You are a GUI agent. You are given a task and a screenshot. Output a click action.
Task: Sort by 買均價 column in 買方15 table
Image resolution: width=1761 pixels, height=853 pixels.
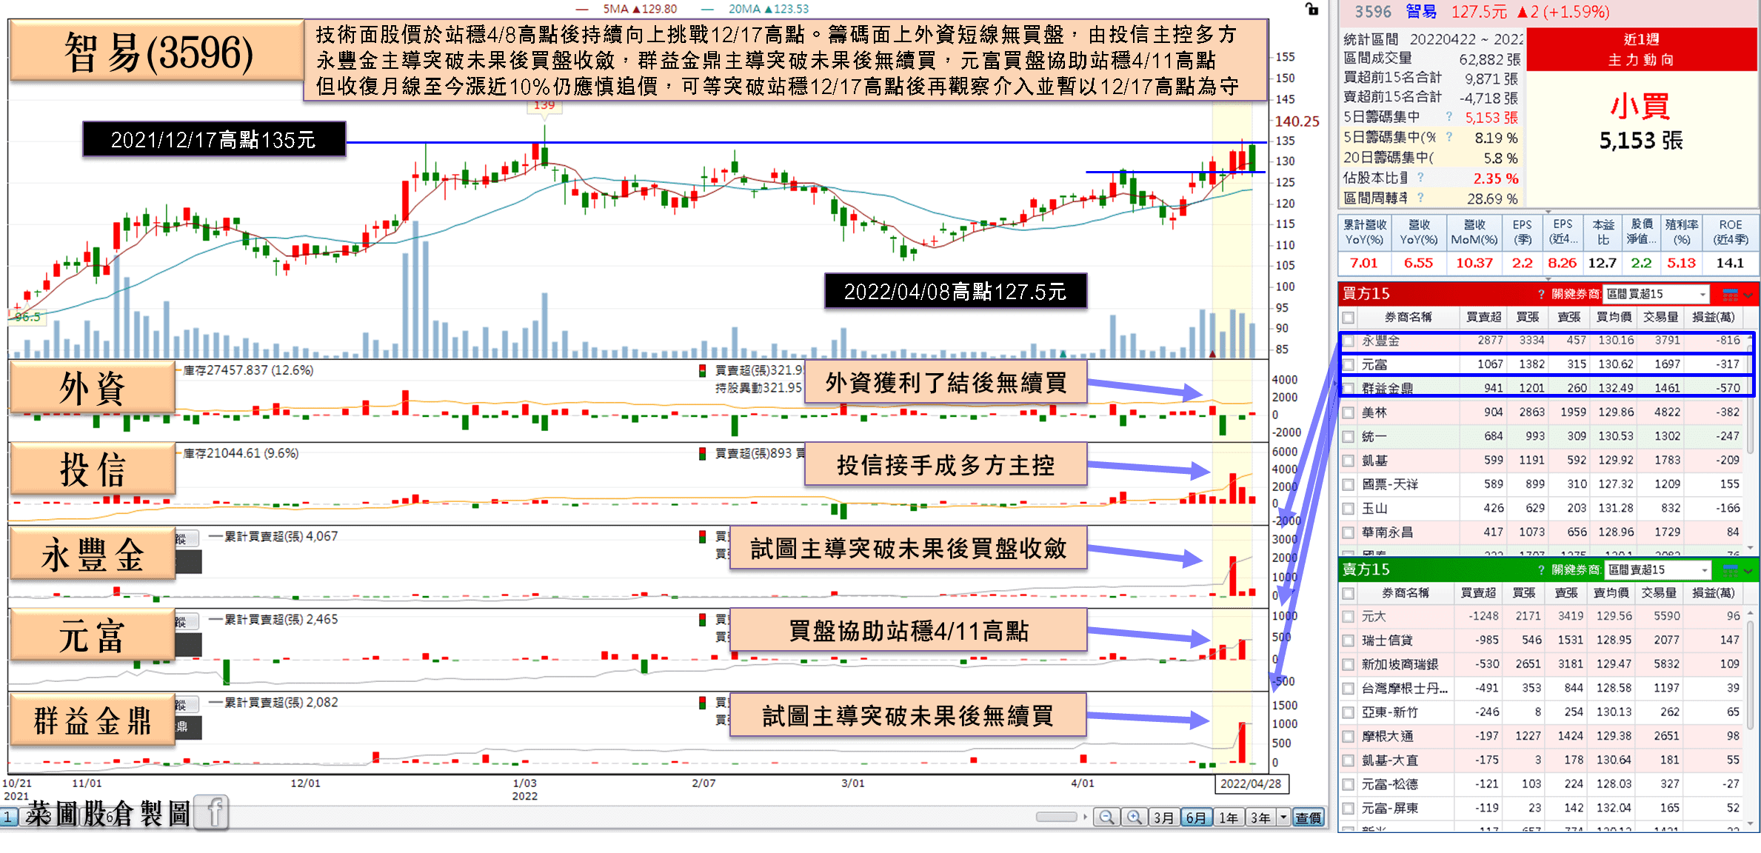click(1614, 318)
